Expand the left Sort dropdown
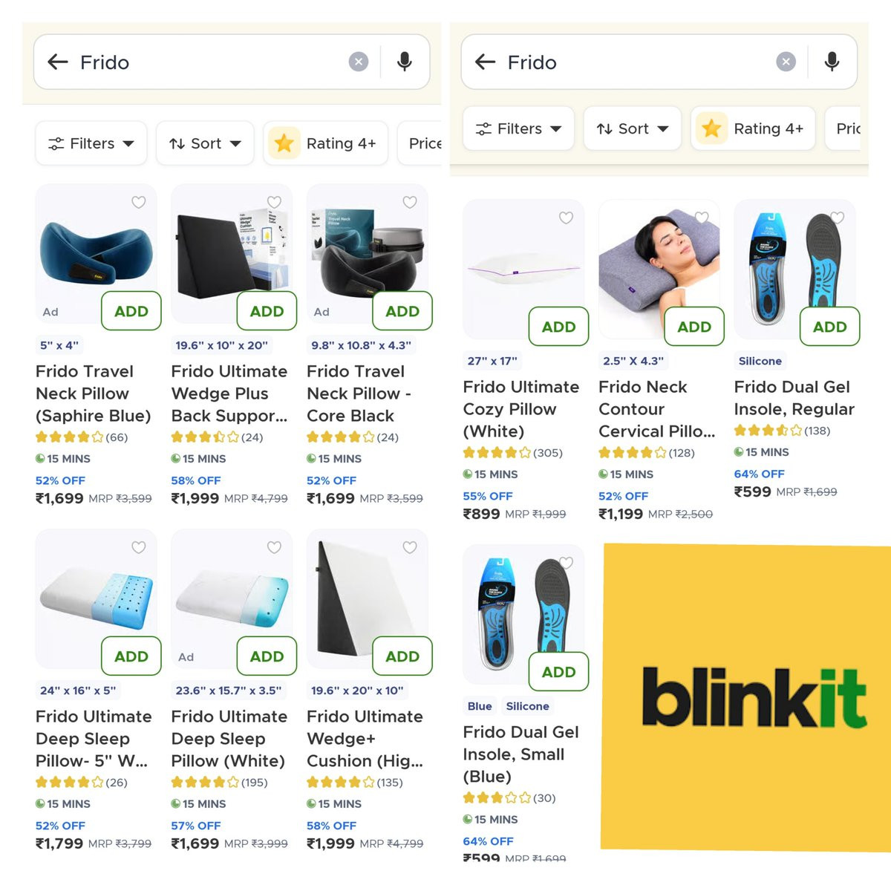Image resolution: width=891 pixels, height=891 pixels. [205, 143]
